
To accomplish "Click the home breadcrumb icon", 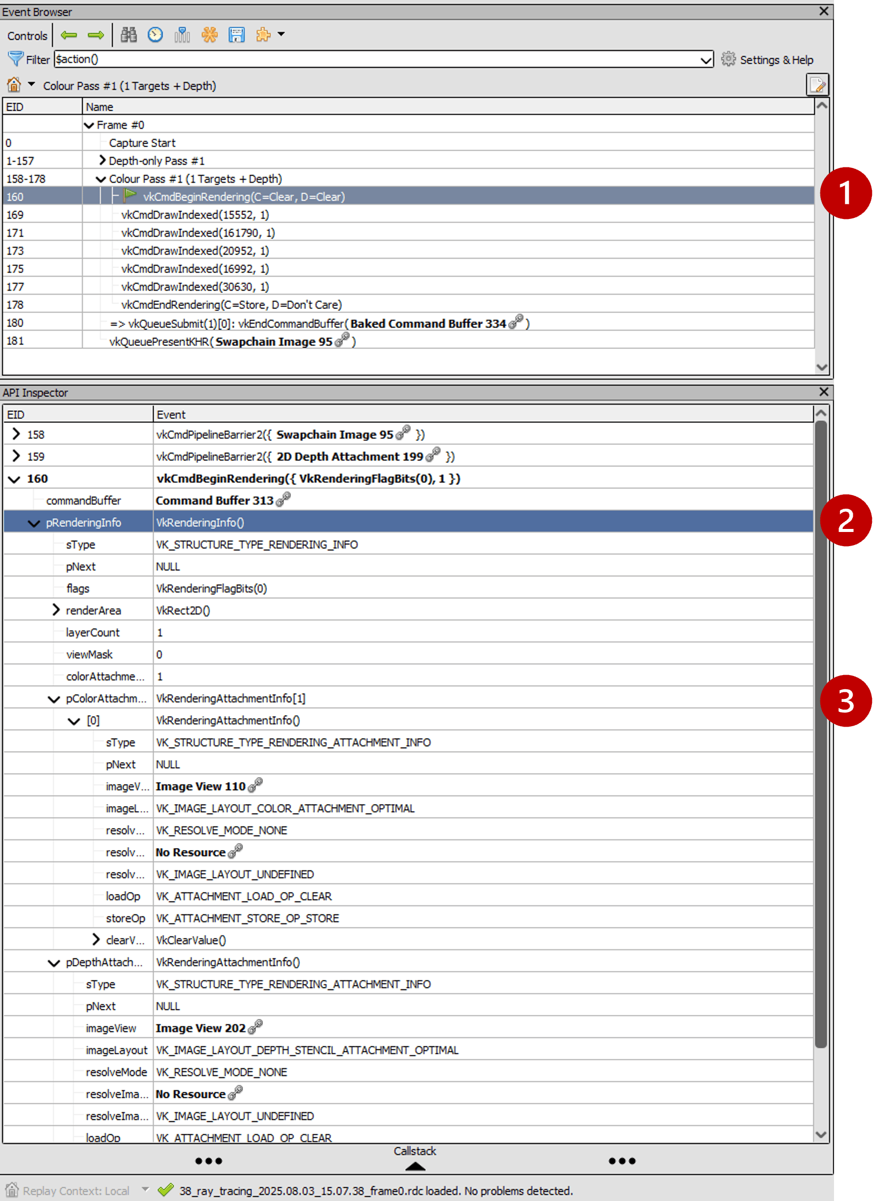I will tap(14, 84).
